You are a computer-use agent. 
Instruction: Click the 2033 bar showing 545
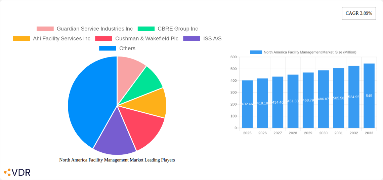coord(369,96)
